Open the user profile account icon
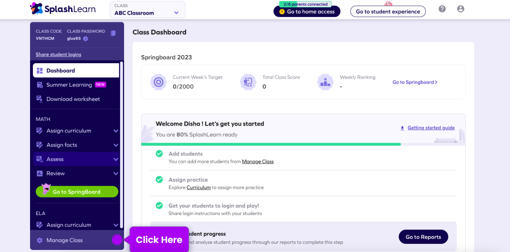The width and height of the screenshot is (510, 252). [461, 9]
